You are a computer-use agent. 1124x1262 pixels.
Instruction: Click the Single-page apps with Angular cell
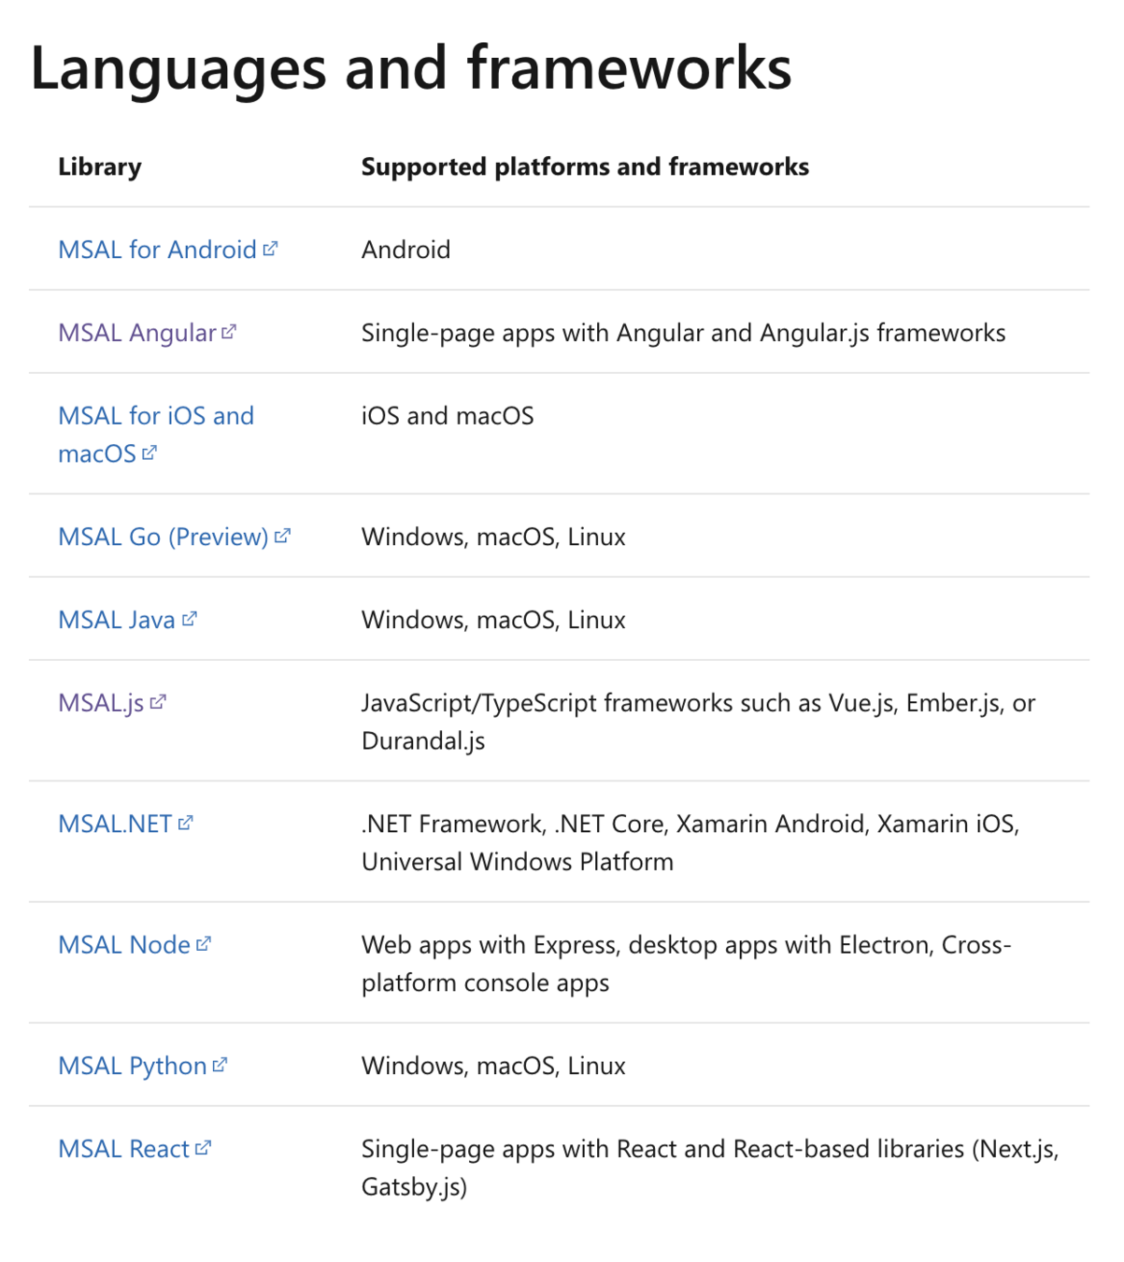coord(683,333)
